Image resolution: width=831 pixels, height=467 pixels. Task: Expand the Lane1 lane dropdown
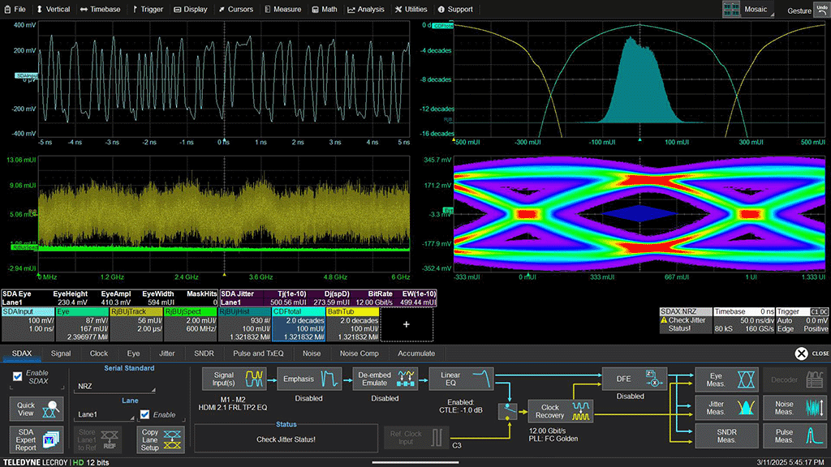tap(104, 414)
